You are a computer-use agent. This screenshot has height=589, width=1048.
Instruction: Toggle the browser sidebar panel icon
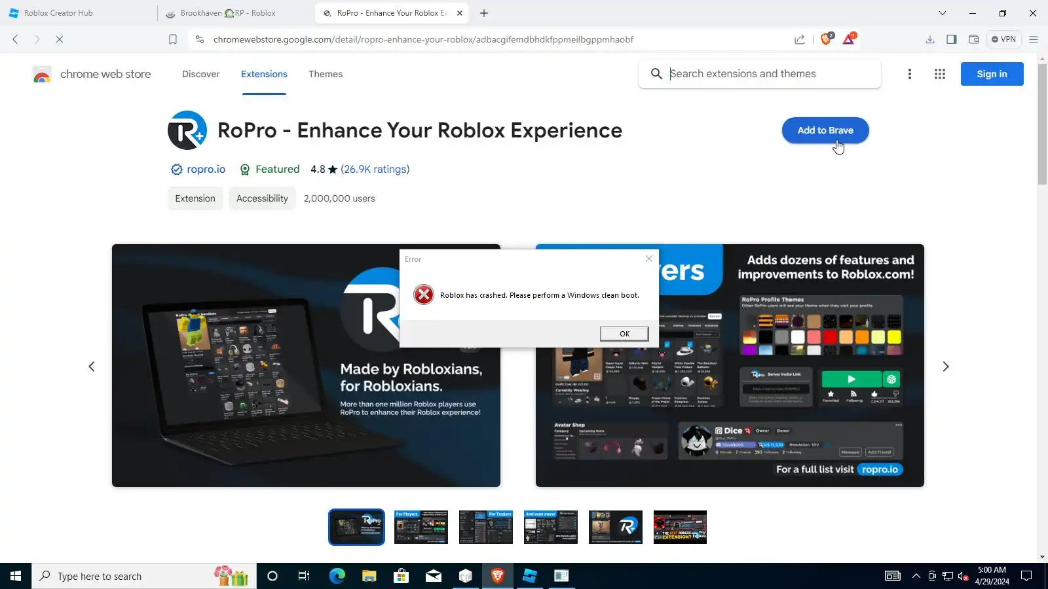point(952,39)
